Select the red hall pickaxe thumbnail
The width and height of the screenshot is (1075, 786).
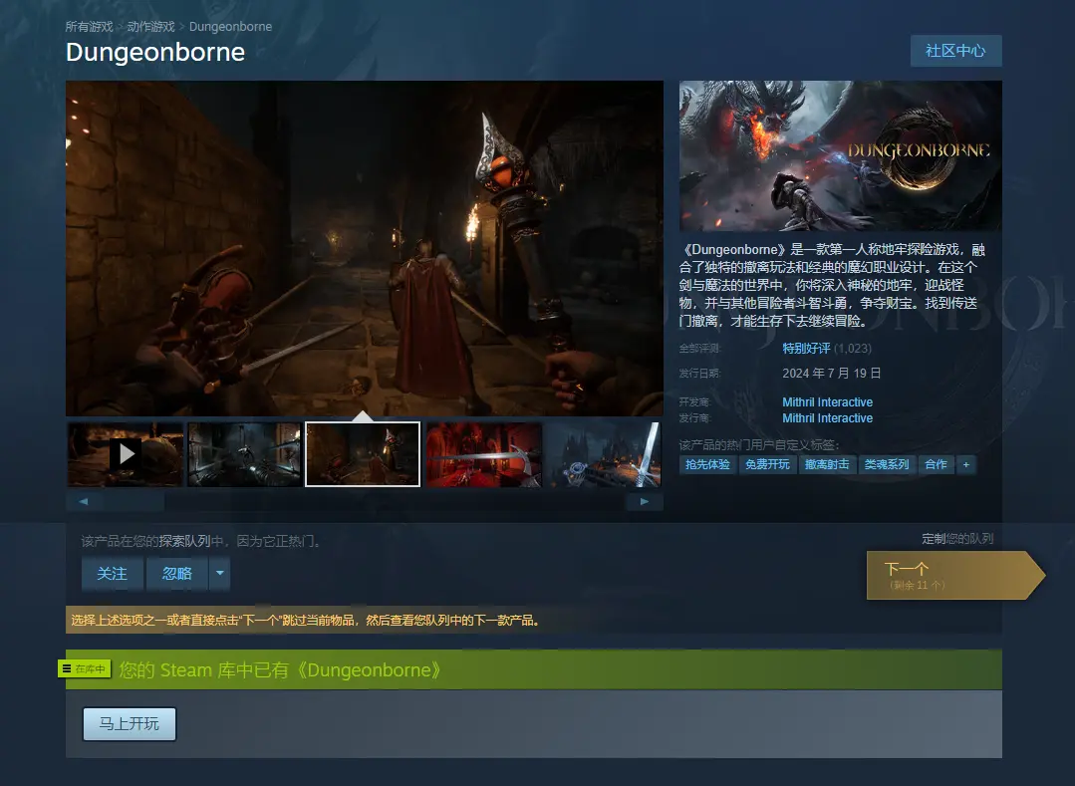click(x=484, y=453)
